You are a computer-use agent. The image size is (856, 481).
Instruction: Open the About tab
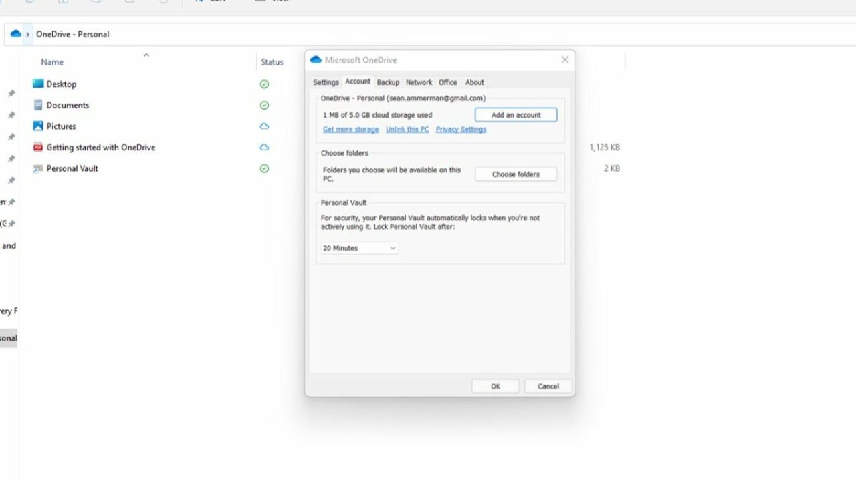pos(475,82)
